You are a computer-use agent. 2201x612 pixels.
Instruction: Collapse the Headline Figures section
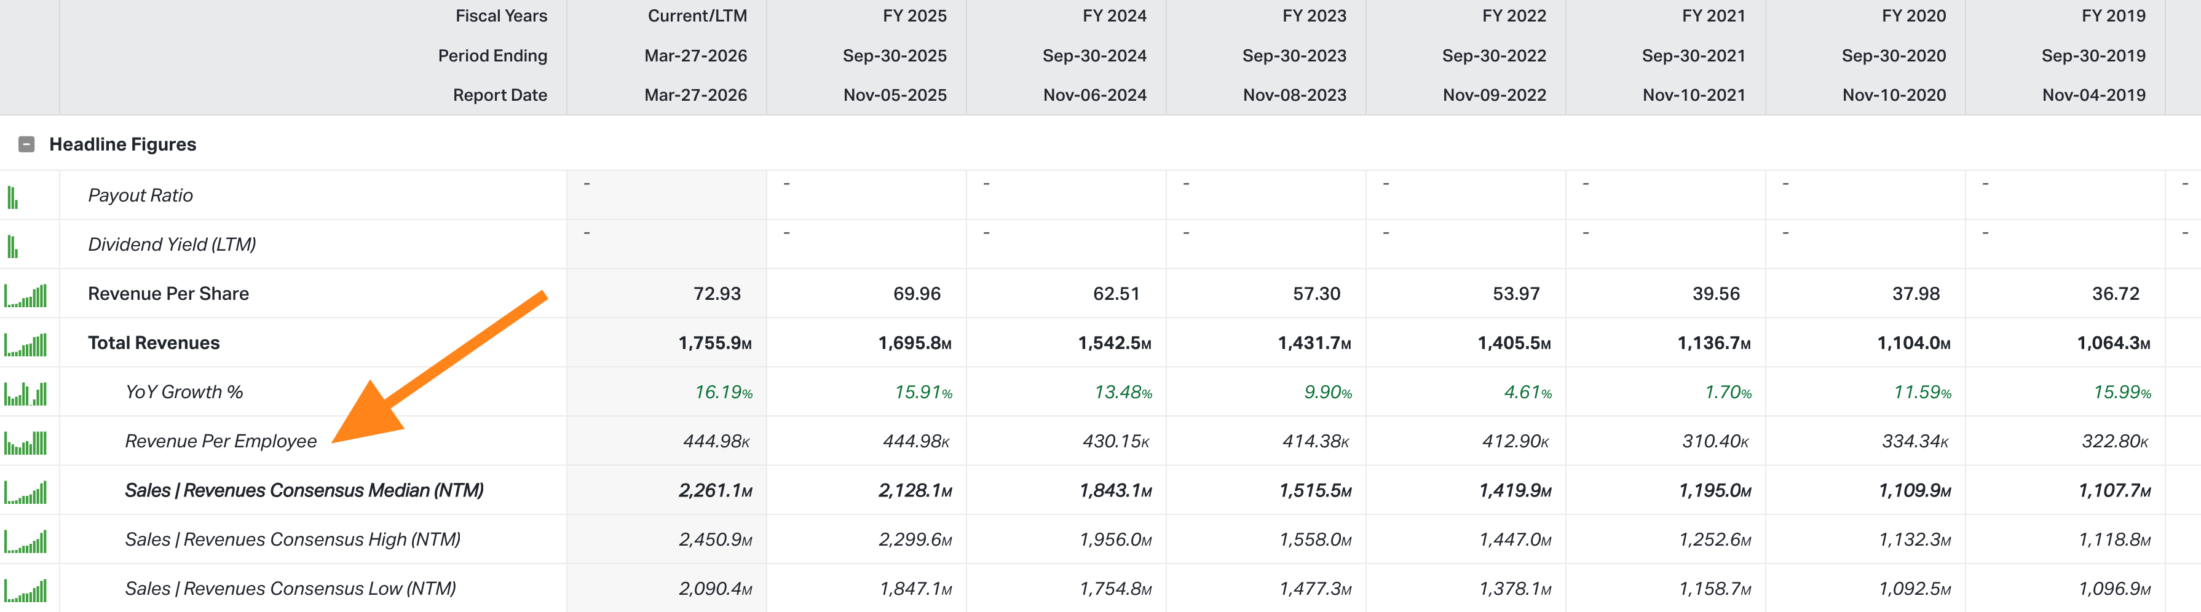point(26,144)
